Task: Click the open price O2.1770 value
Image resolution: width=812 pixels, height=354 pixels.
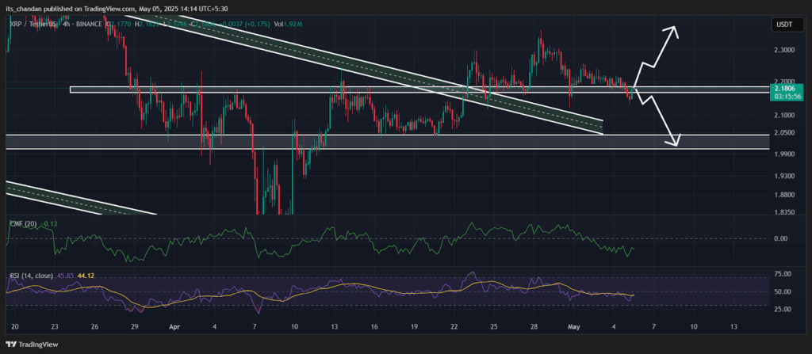Action: click(119, 25)
